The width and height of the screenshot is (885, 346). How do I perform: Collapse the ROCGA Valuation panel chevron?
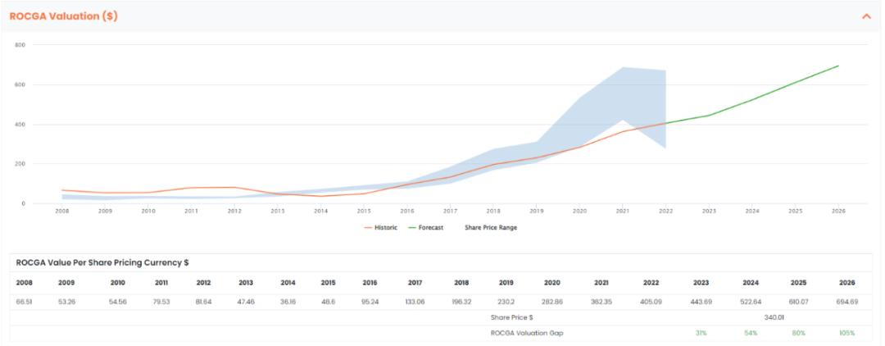coord(866,16)
